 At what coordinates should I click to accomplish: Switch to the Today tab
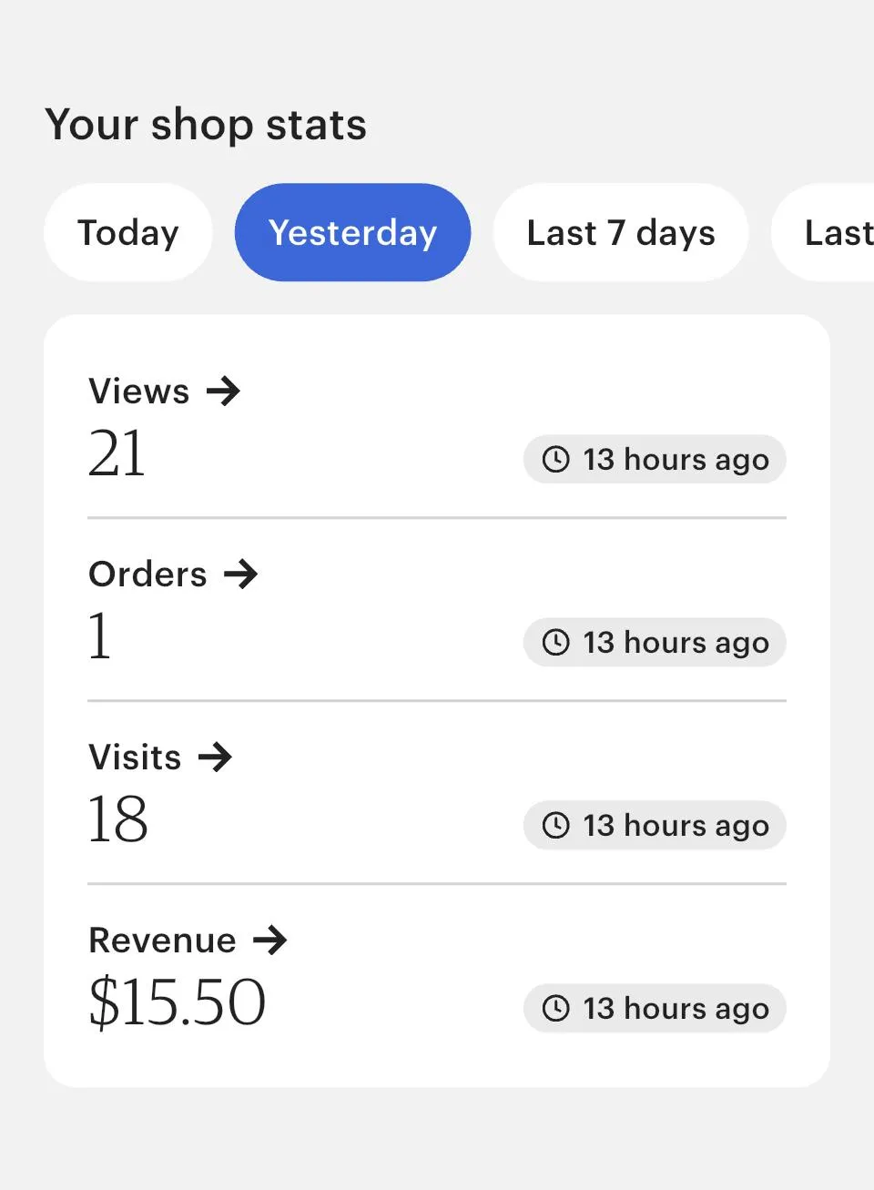(128, 233)
